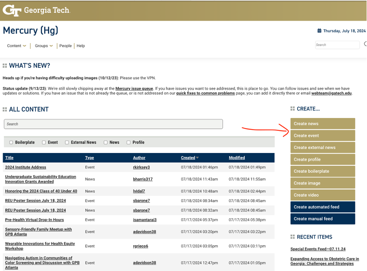Open the Help menu item
Viewport: 367px width, 271px height.
point(81,46)
